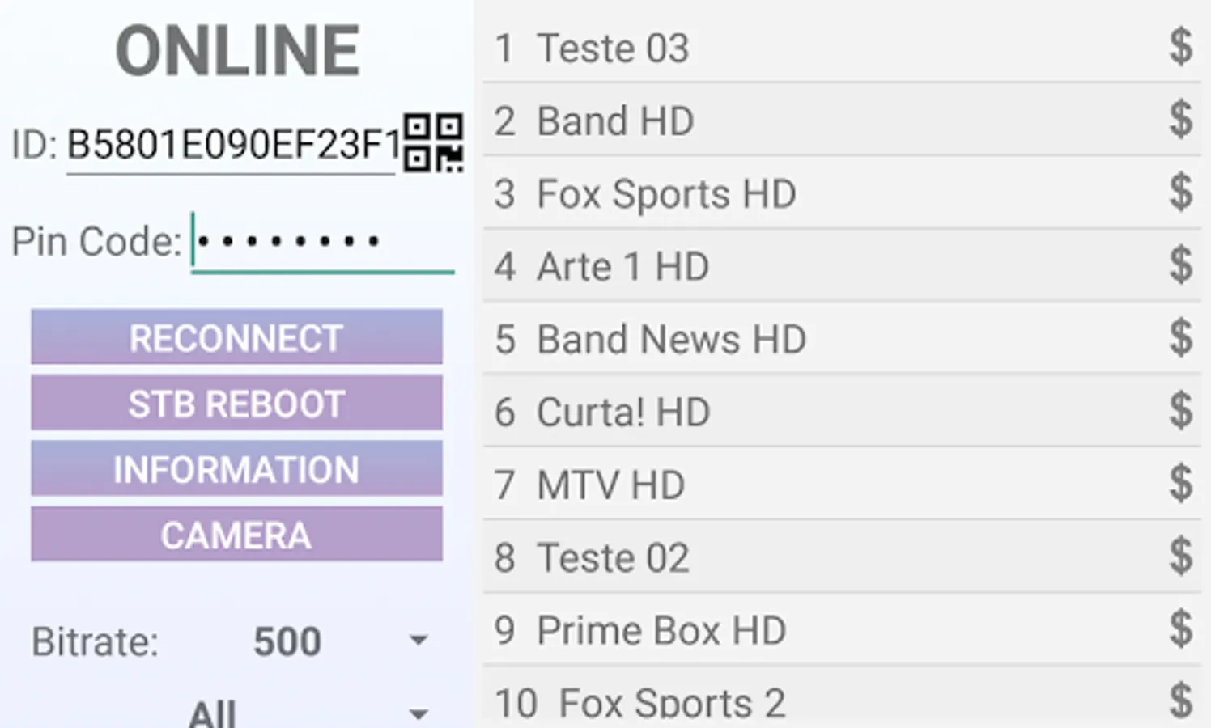
Task: Click dollar icon beside Band HD
Action: (1180, 120)
